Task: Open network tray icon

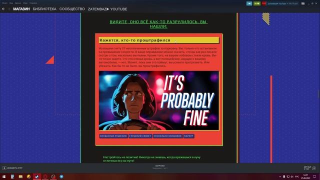Action: point(288,176)
